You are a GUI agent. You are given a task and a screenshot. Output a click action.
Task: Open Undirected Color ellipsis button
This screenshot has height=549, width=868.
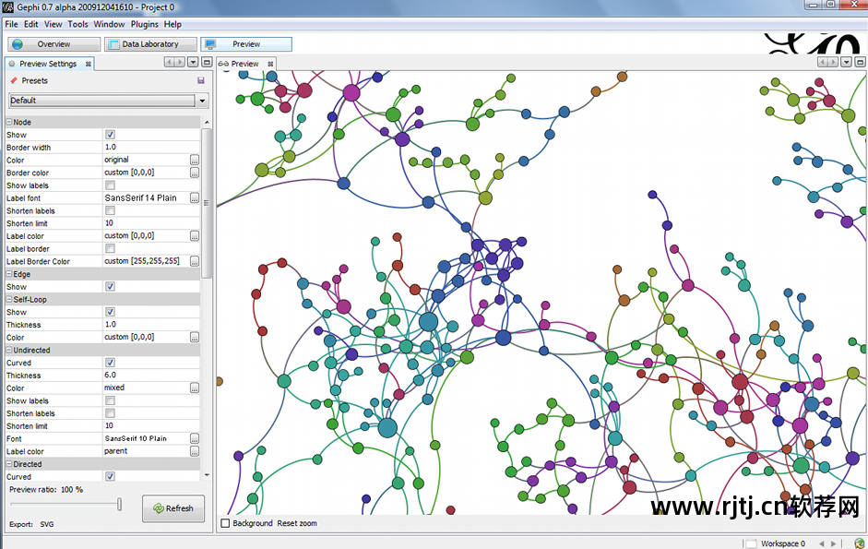(195, 388)
